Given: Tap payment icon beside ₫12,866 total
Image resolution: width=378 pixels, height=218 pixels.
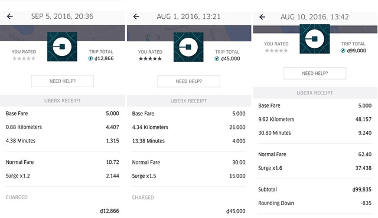Looking at the screenshot, I should tap(90, 58).
